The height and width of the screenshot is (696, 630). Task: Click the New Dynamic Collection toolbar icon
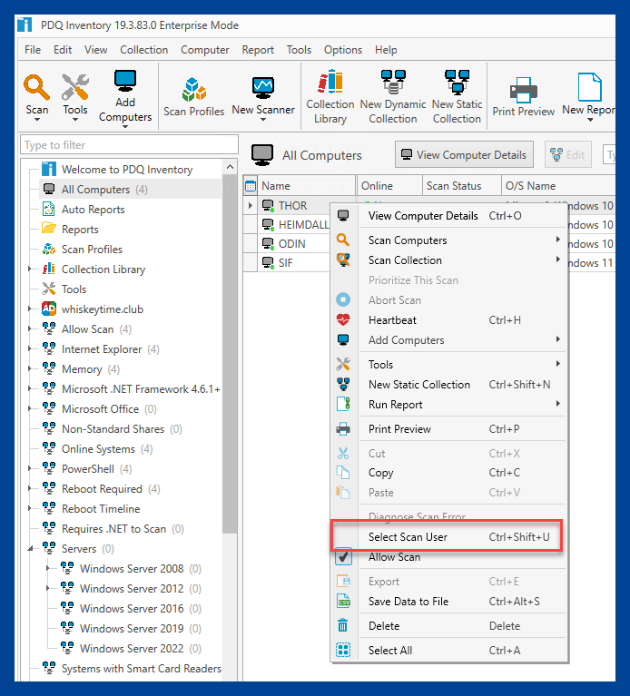tap(393, 82)
